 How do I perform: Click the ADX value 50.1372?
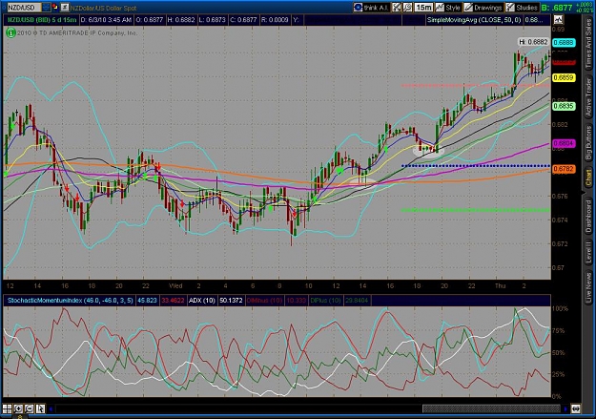point(231,301)
